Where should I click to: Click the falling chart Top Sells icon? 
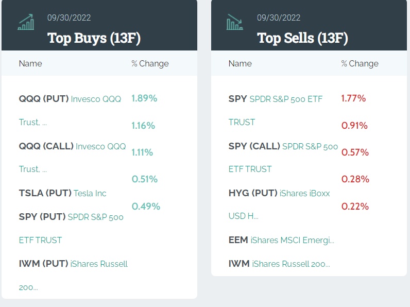pyautogui.click(x=235, y=22)
